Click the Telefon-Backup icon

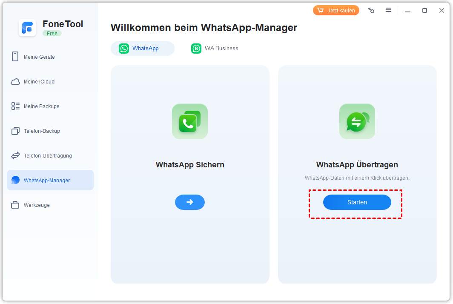tap(16, 131)
